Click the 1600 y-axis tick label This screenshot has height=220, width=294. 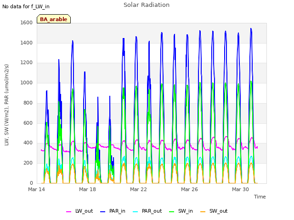27,22
